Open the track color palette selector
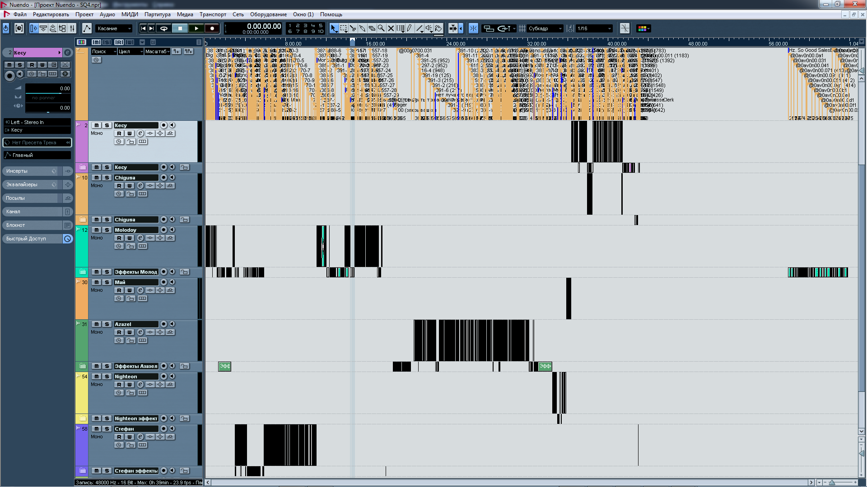This screenshot has height=487, width=867. point(643,28)
